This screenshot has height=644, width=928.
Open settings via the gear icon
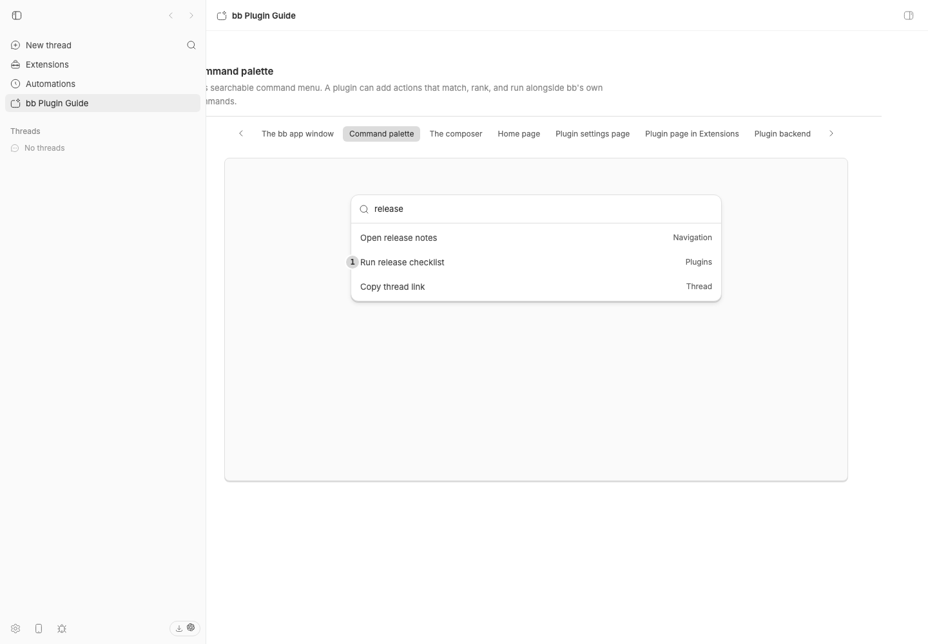point(15,629)
